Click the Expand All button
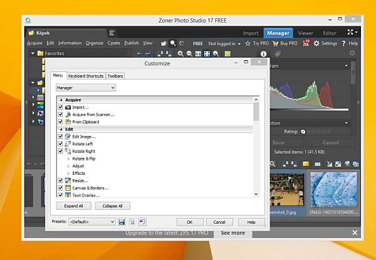This screenshot has height=260, width=376. pos(73,206)
